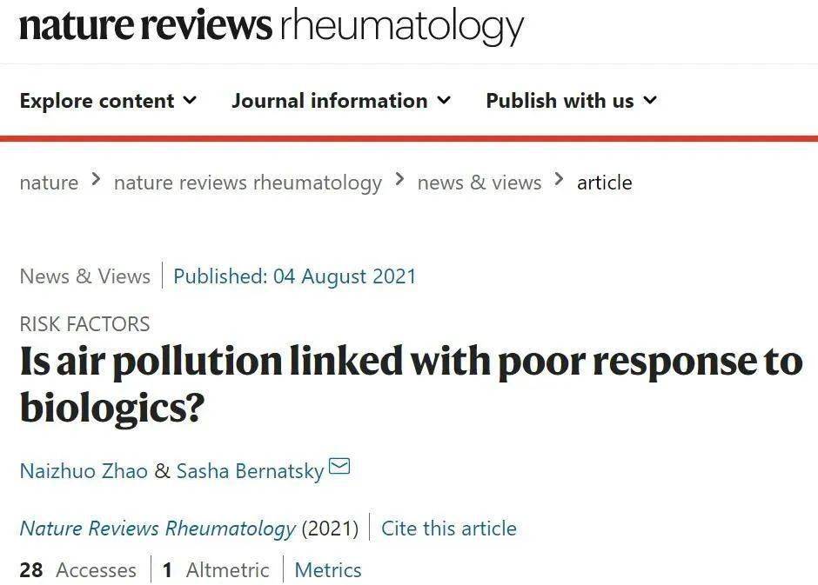Expand the Explore content chevron
The height and width of the screenshot is (585, 818).
tap(190, 101)
